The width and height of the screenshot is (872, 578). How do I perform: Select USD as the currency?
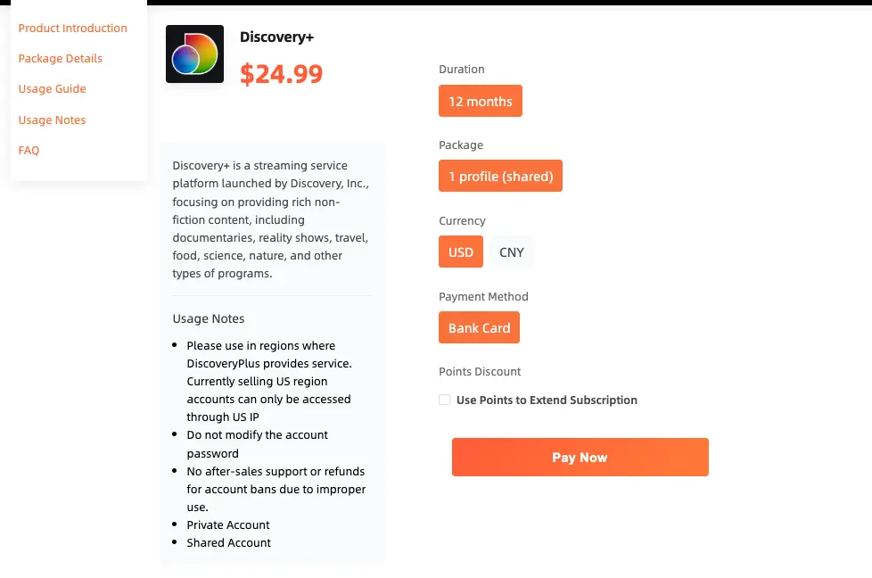(461, 252)
